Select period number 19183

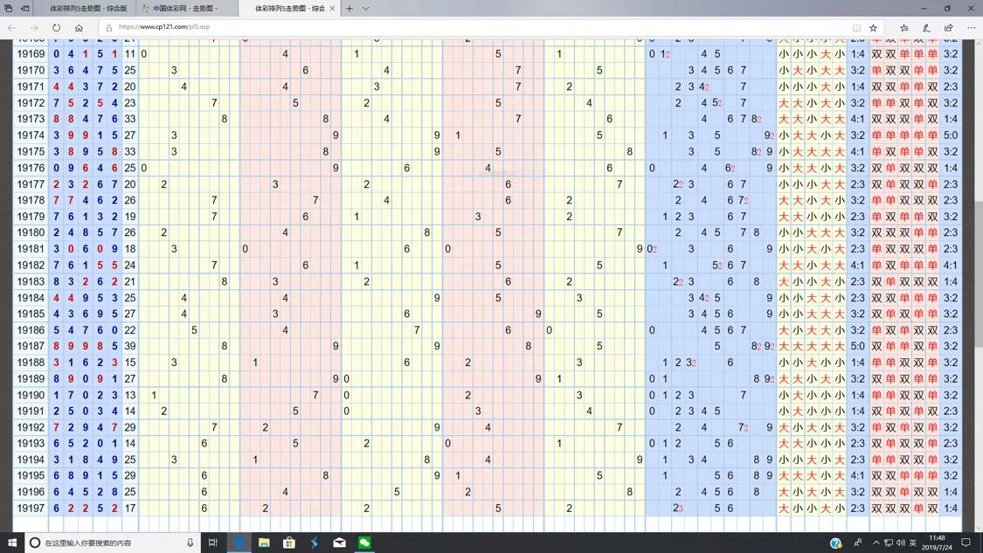31,281
